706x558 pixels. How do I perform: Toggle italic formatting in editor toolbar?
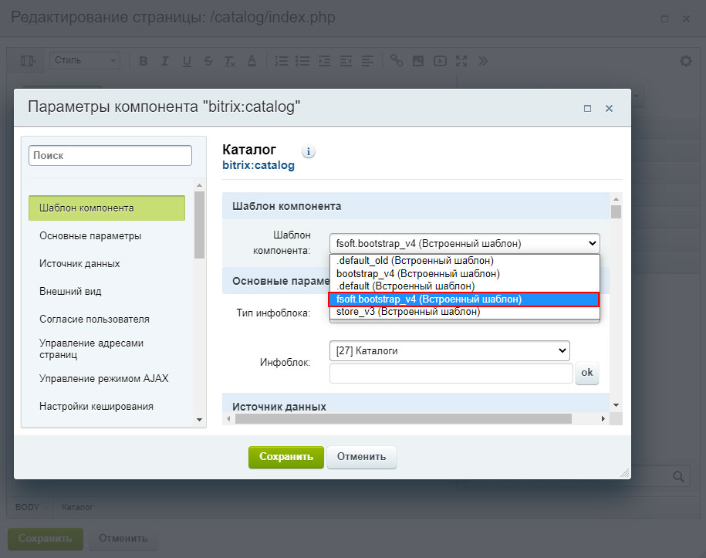coord(164,61)
